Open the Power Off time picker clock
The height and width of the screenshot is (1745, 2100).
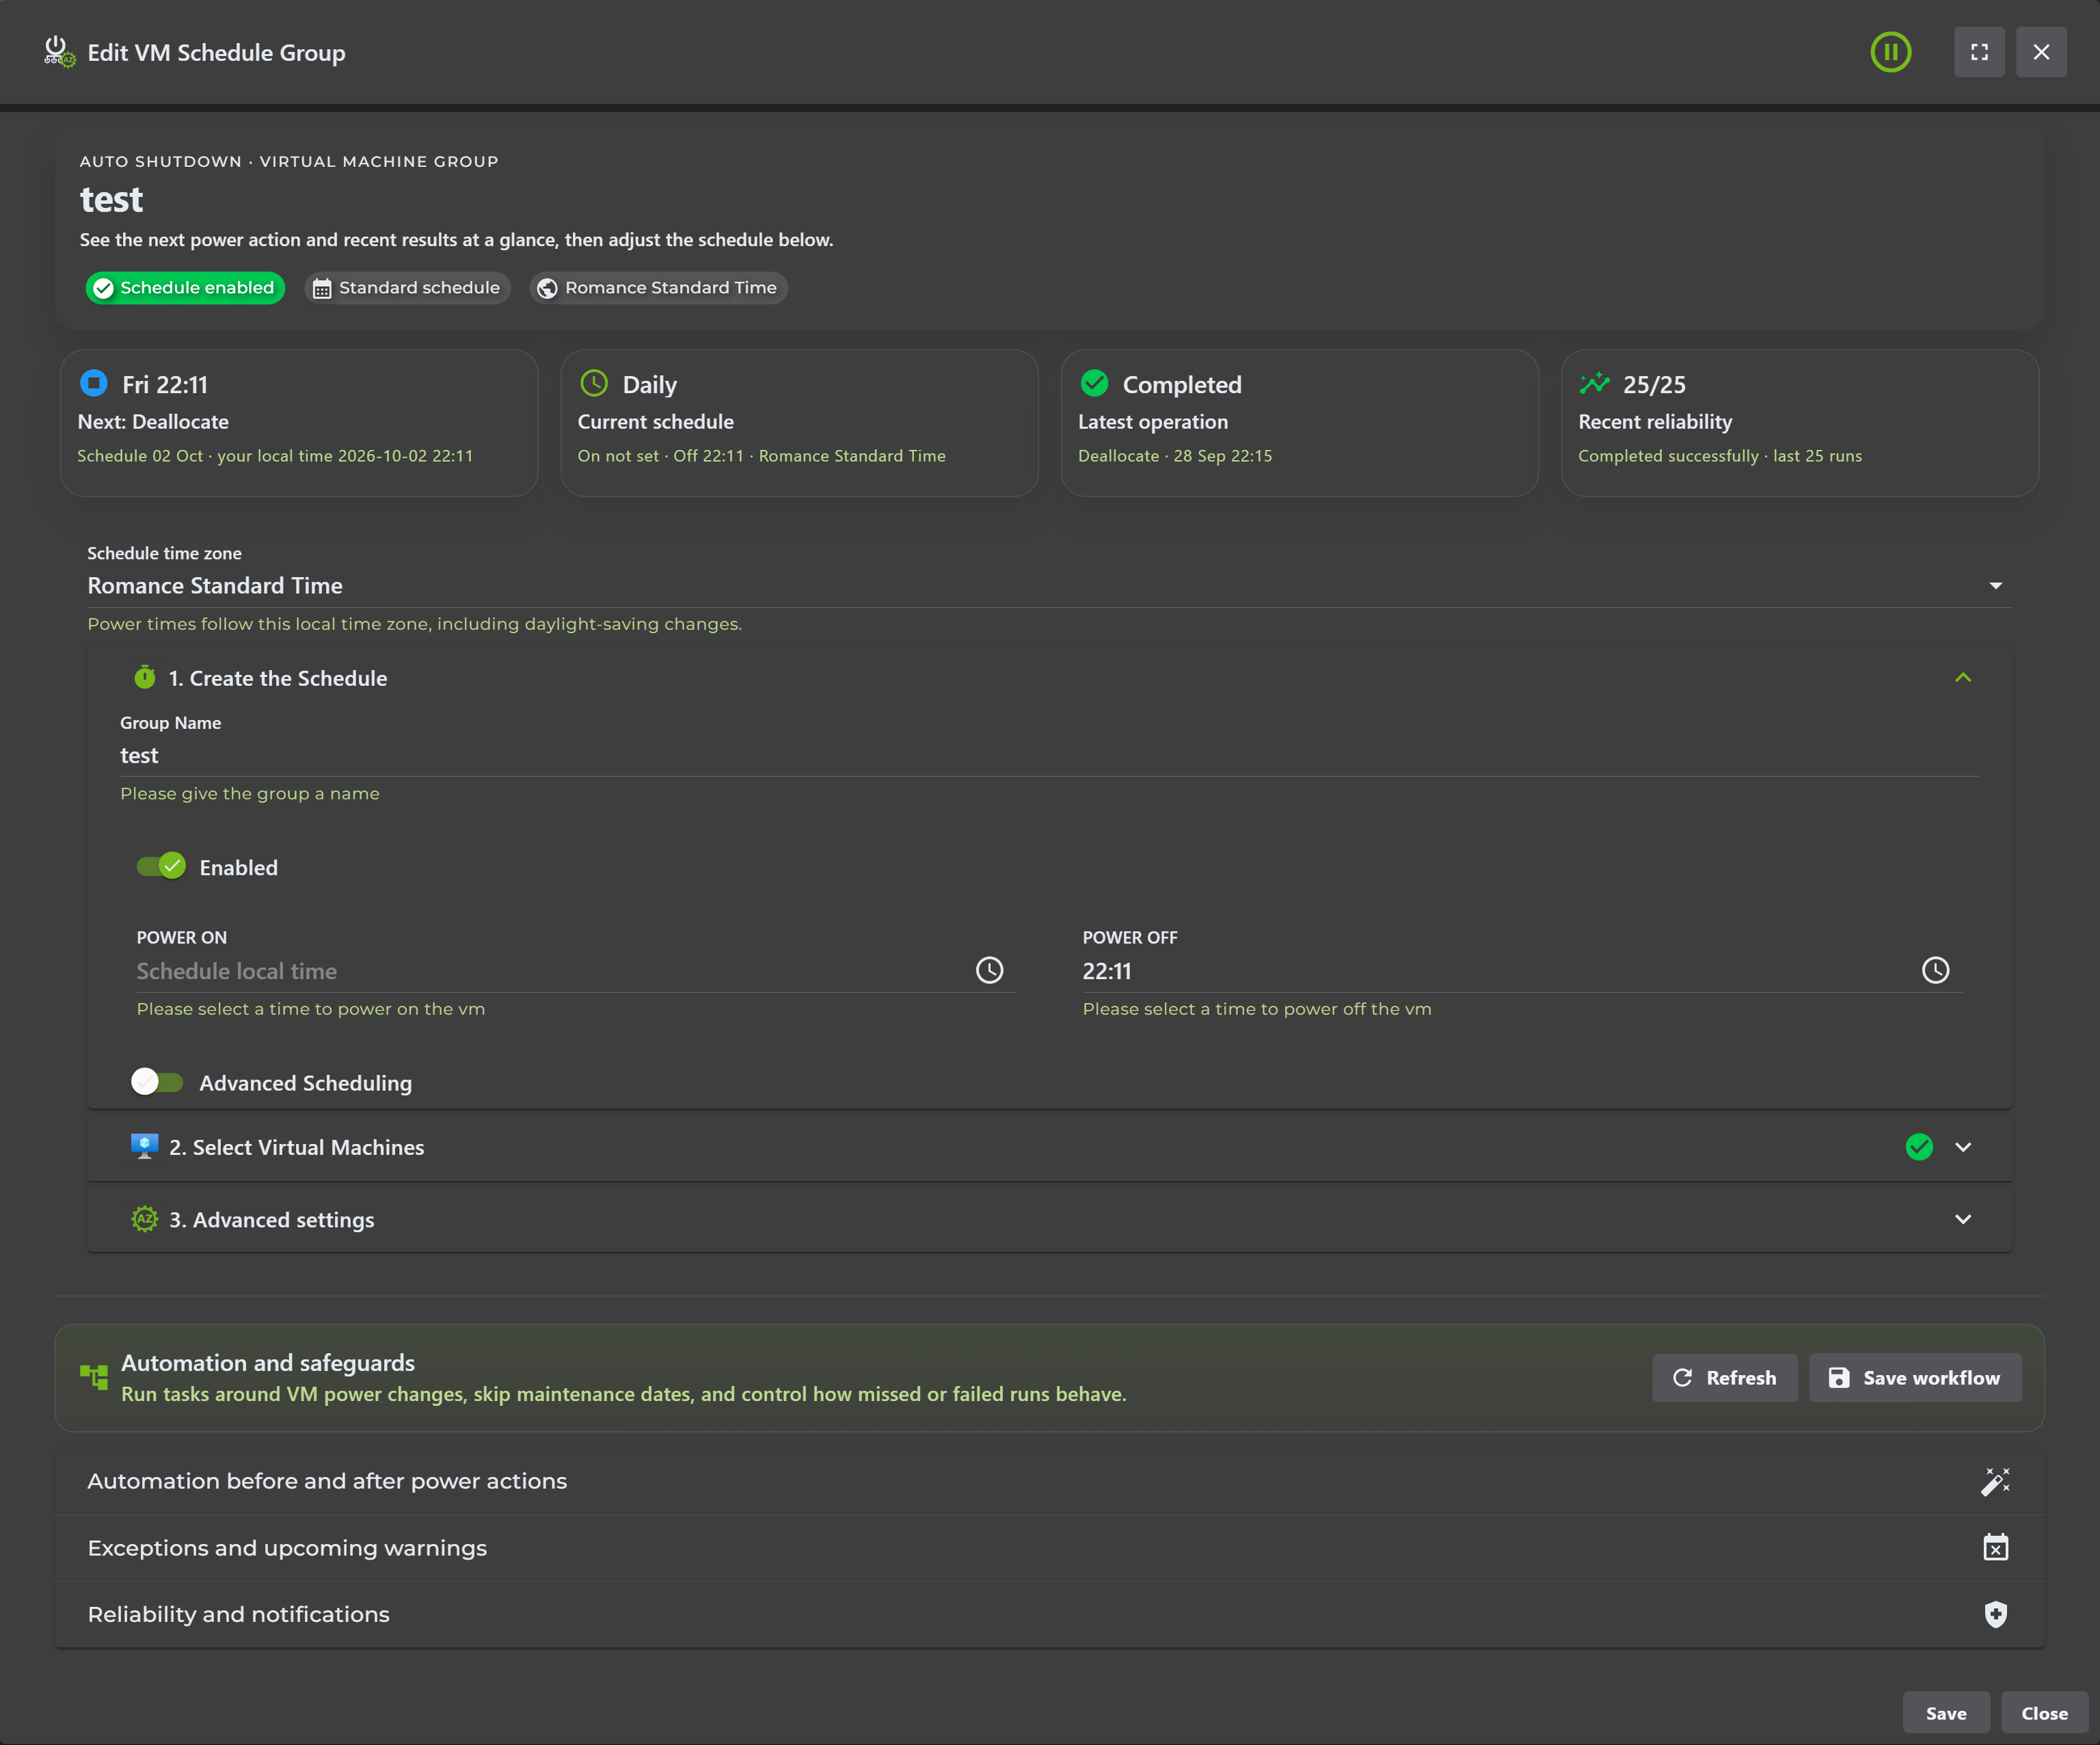[1935, 970]
